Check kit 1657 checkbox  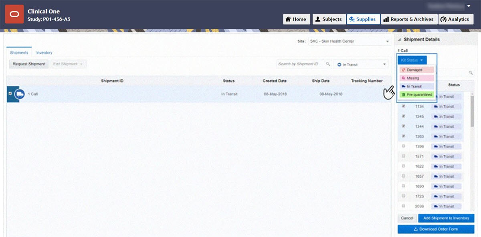pos(404,176)
